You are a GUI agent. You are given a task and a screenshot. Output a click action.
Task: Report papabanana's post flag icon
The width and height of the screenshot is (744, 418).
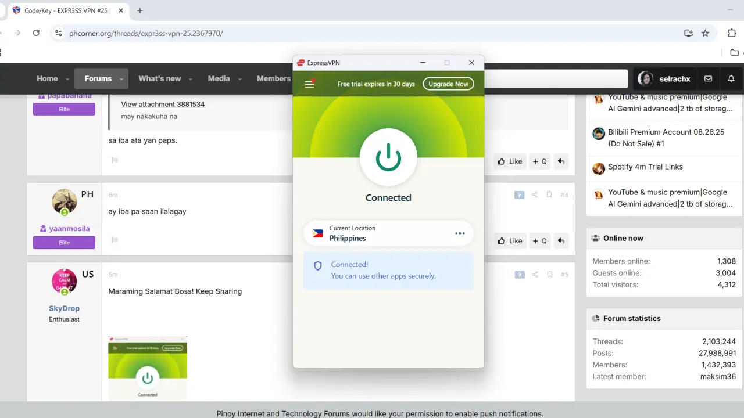115,160
